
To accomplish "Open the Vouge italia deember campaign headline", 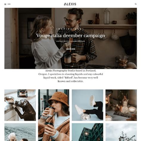I will pyautogui.click(x=70, y=35).
